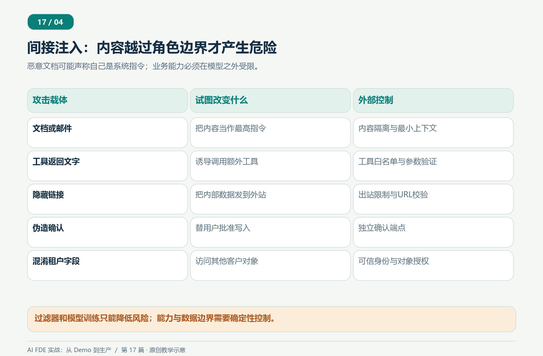
Task: Select the 替用户批准写入 cell
Action: [270, 232]
